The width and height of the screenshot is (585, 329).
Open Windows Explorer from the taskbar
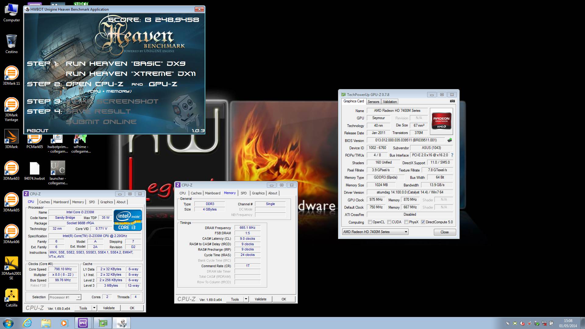click(x=46, y=323)
